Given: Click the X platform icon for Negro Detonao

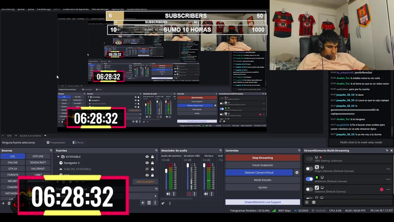Looking at the screenshot, I should coord(317,167).
